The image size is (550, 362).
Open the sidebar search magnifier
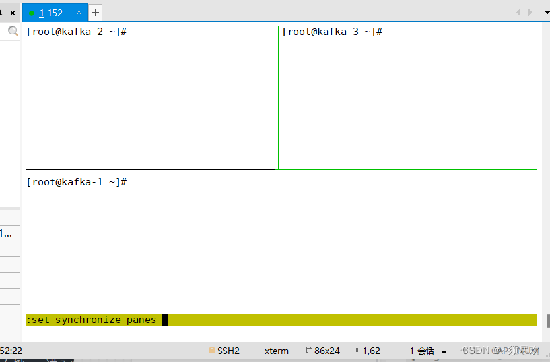click(x=13, y=31)
